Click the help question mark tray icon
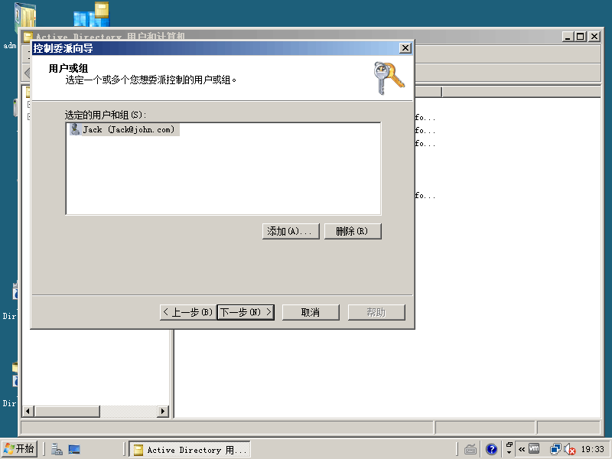The image size is (612, 459). [x=492, y=449]
